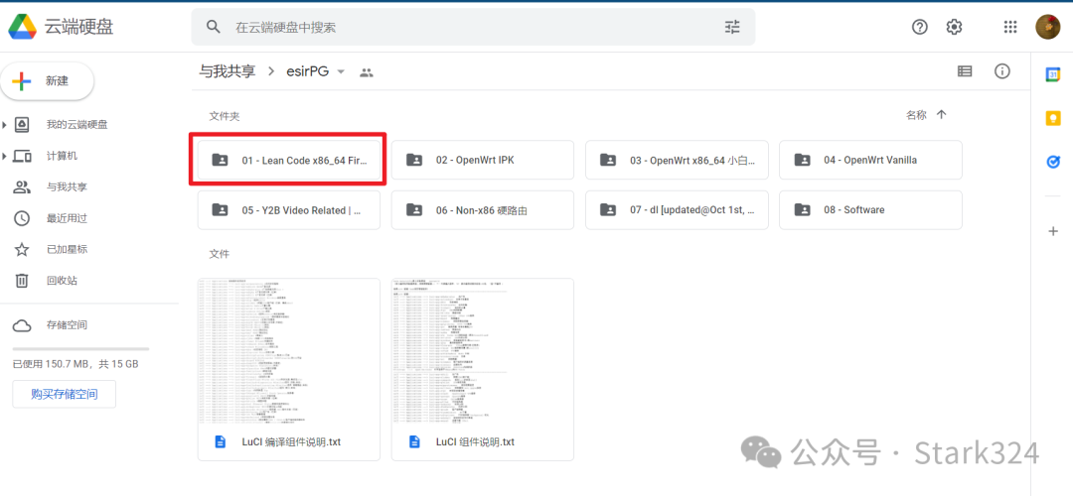Click 与我共享 breadcrumb link

pos(228,71)
